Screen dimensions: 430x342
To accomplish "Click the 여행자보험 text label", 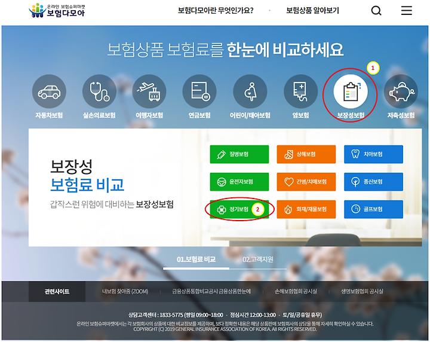I will pos(149,115).
